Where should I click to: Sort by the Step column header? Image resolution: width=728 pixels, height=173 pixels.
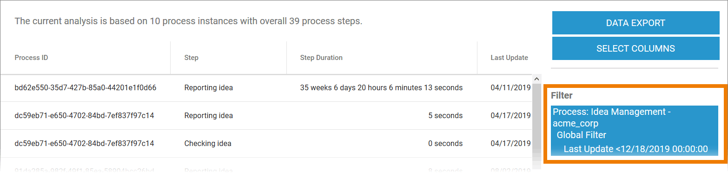pos(192,58)
